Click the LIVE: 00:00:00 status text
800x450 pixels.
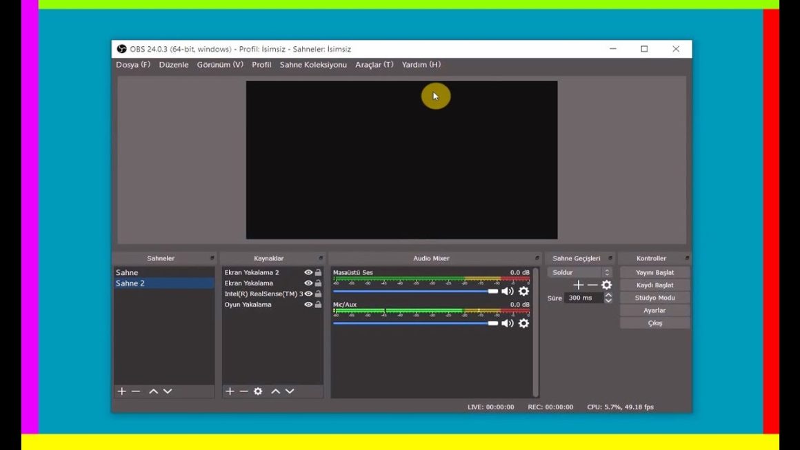pos(491,407)
